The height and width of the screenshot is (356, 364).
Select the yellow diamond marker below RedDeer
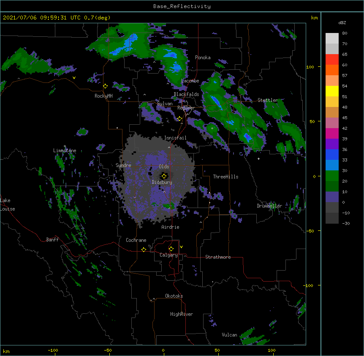[179, 119]
